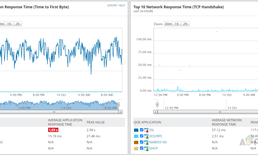Click the DCE/RPC light blue legend swatch

(136, 136)
